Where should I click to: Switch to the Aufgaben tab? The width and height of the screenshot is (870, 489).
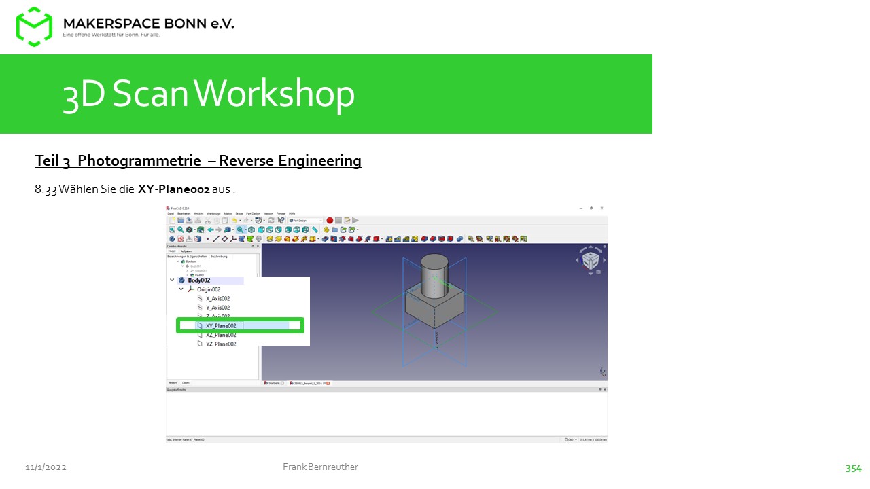point(186,251)
